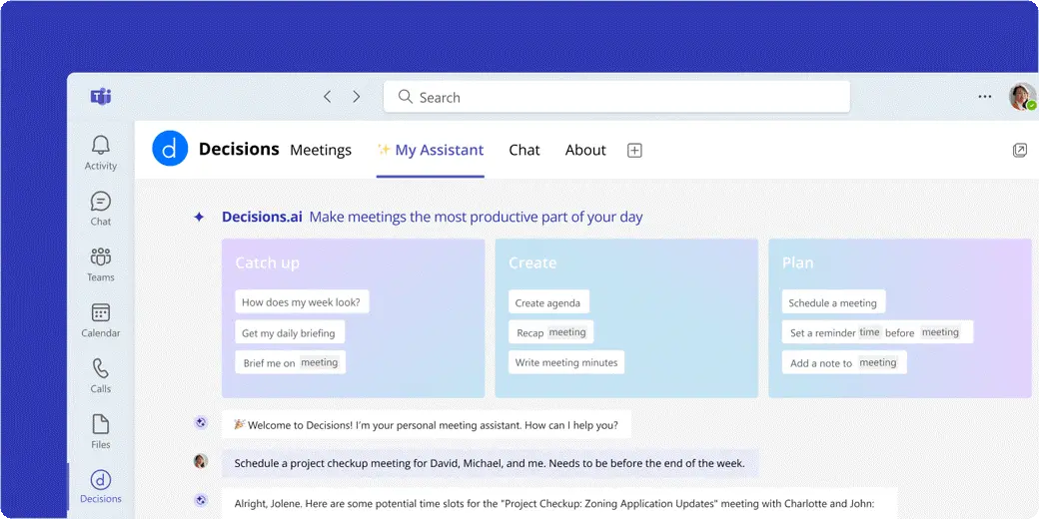Open Calendar in the left sidebar
The width and height of the screenshot is (1039, 519).
[x=101, y=320]
